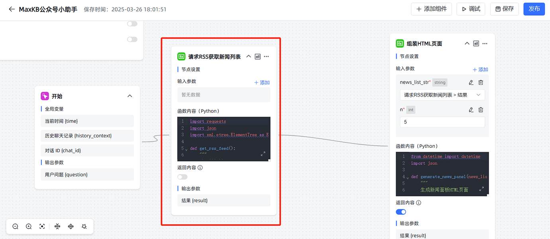Click the n value input containing 5
The width and height of the screenshot is (550, 239).
click(442, 121)
